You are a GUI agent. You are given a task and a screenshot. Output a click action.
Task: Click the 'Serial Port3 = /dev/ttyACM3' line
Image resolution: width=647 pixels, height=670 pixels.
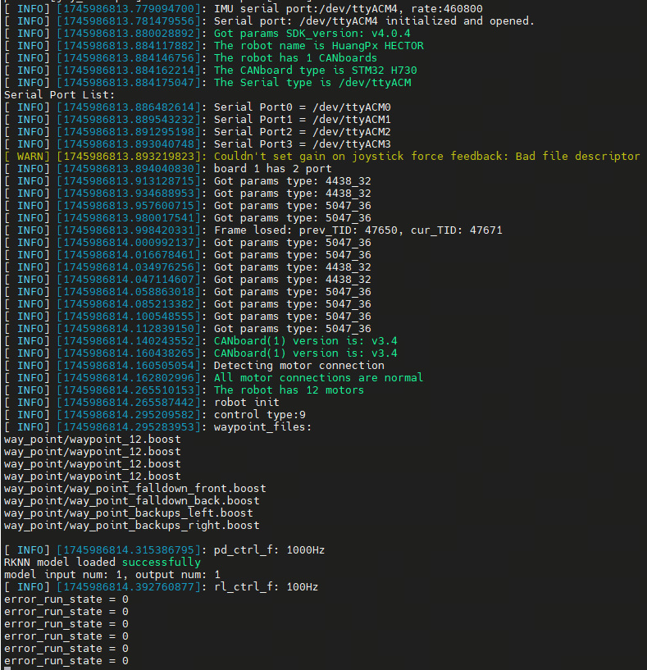tap(302, 144)
